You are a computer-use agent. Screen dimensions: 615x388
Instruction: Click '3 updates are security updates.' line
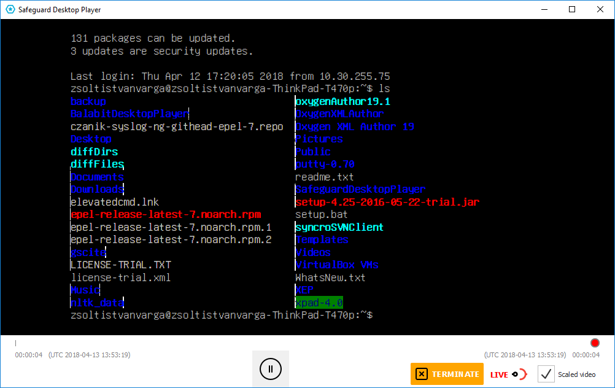coord(162,51)
